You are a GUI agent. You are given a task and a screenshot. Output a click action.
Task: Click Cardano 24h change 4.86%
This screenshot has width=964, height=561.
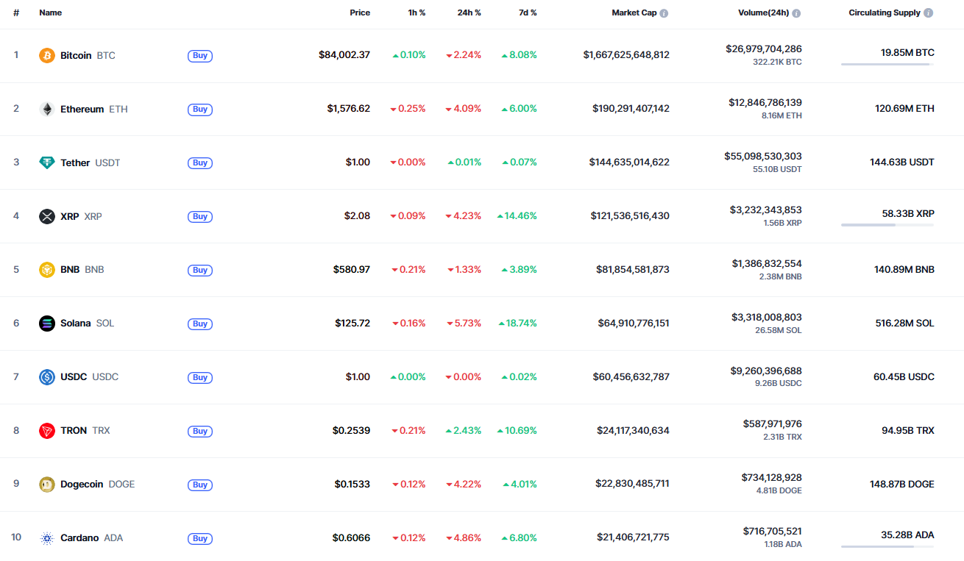(464, 538)
